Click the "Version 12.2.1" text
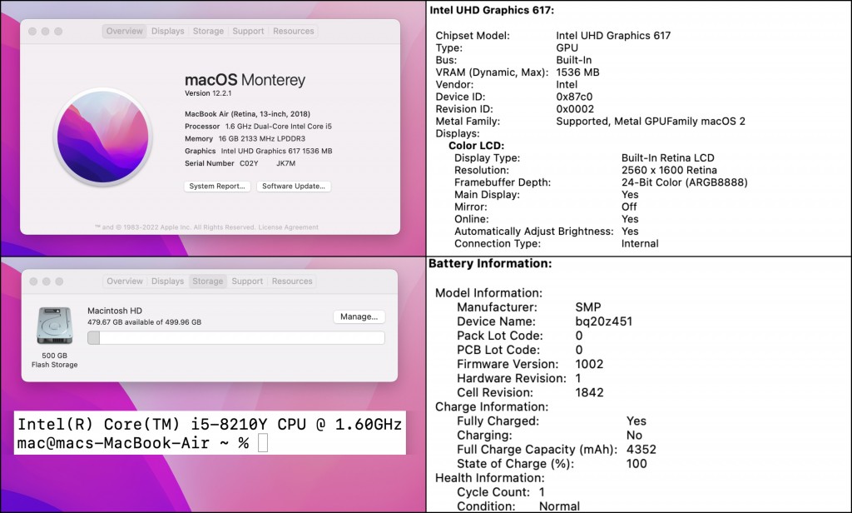This screenshot has width=852, height=513. point(208,93)
